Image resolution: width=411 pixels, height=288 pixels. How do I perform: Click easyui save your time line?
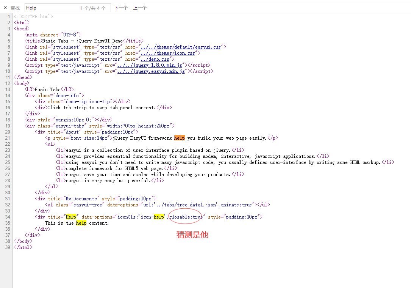(x=150, y=174)
